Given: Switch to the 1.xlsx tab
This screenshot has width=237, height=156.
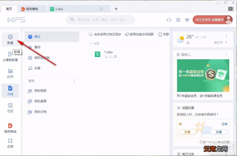Looking at the screenshot, I should coord(79,9).
